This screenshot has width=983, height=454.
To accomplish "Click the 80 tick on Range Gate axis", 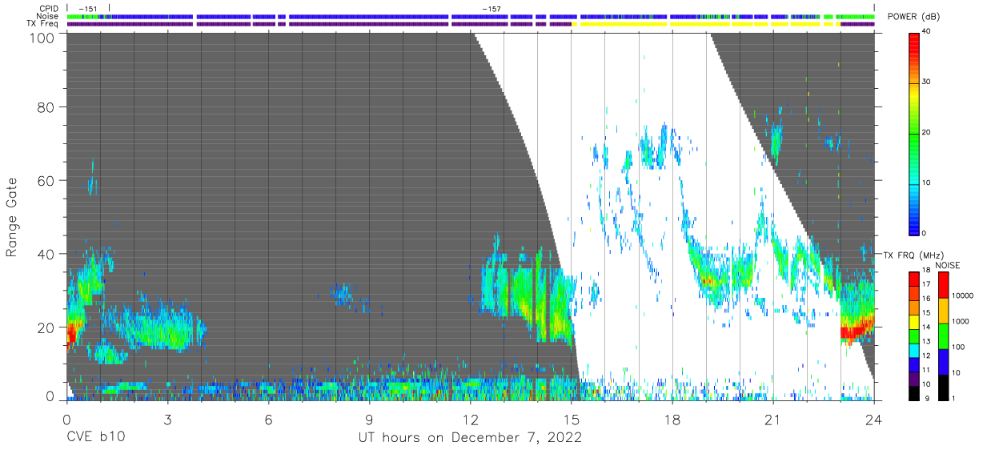I will pos(46,106).
